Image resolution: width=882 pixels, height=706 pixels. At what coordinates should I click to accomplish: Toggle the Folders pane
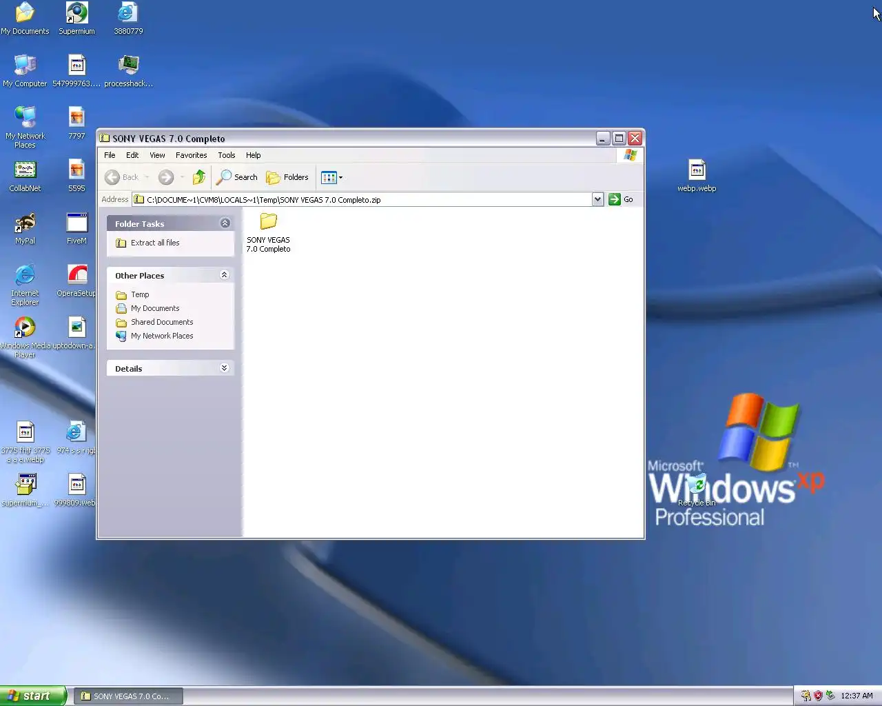[287, 177]
